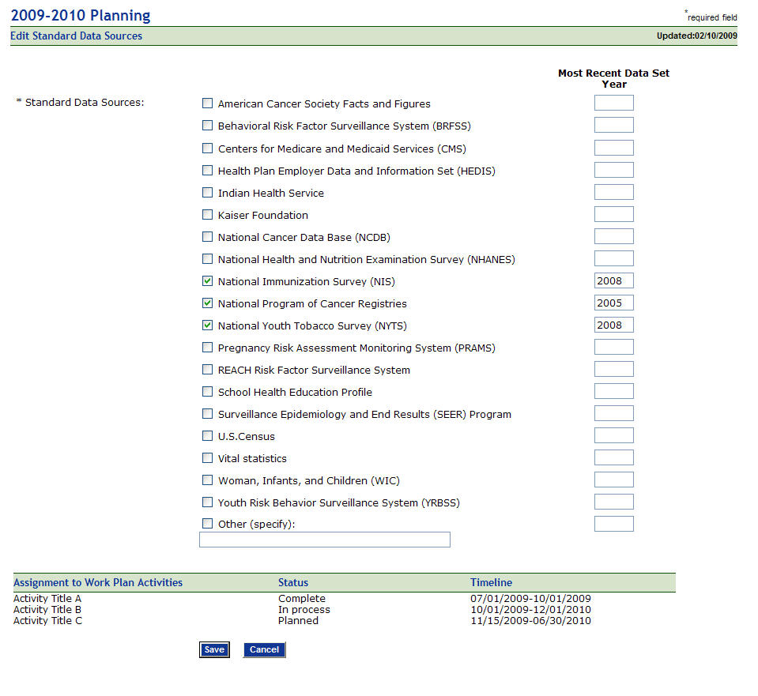This screenshot has width=758, height=696.
Task: Click the Cancel button
Action: click(264, 649)
